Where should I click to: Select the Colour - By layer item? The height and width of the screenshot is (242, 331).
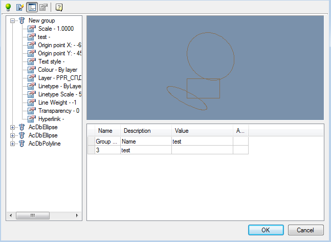[x=57, y=70]
